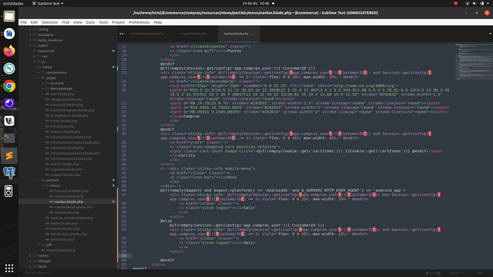Click the minimap code overview
The height and width of the screenshot is (277, 493).
click(474, 62)
